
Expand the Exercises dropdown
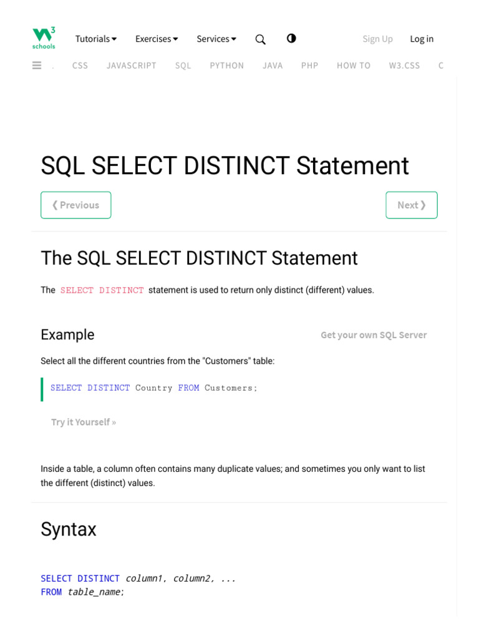(x=157, y=39)
